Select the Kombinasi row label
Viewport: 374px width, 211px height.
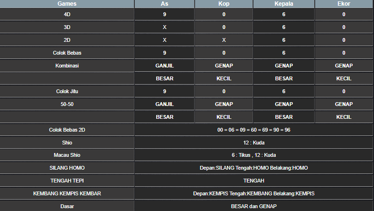point(67,66)
